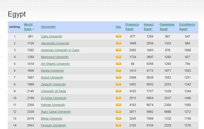Select world rank value 2419
Viewport: 204px width, 129px height.
31,119
